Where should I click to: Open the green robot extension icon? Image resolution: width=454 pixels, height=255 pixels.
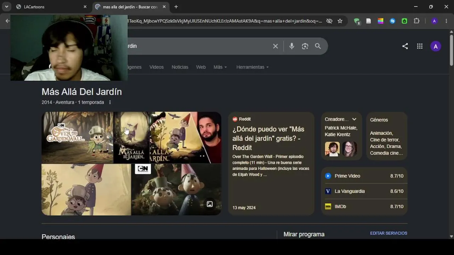(404, 21)
